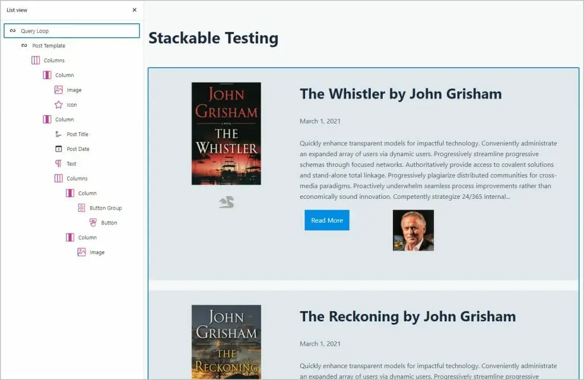Viewport: 584px width, 380px height.
Task: Click the star Icon block icon
Action: pos(59,105)
